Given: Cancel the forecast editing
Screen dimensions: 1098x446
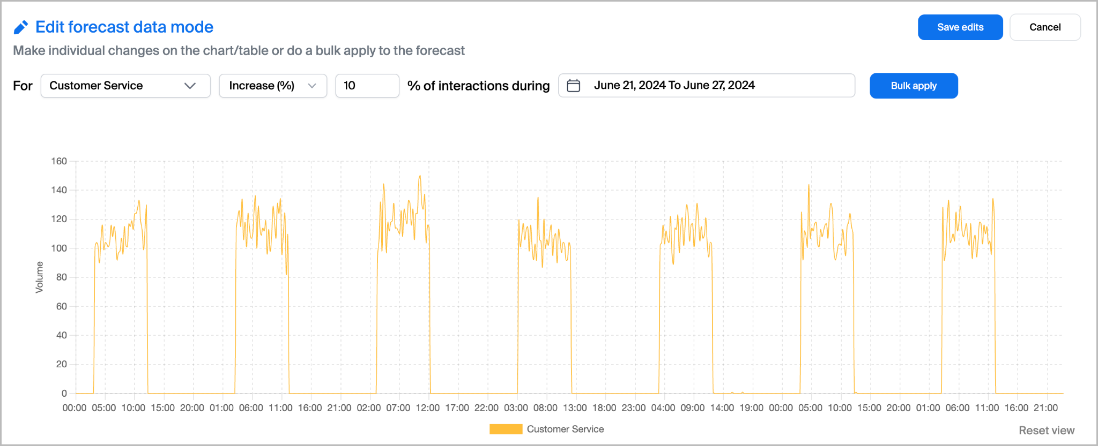Looking at the screenshot, I should [x=1044, y=27].
